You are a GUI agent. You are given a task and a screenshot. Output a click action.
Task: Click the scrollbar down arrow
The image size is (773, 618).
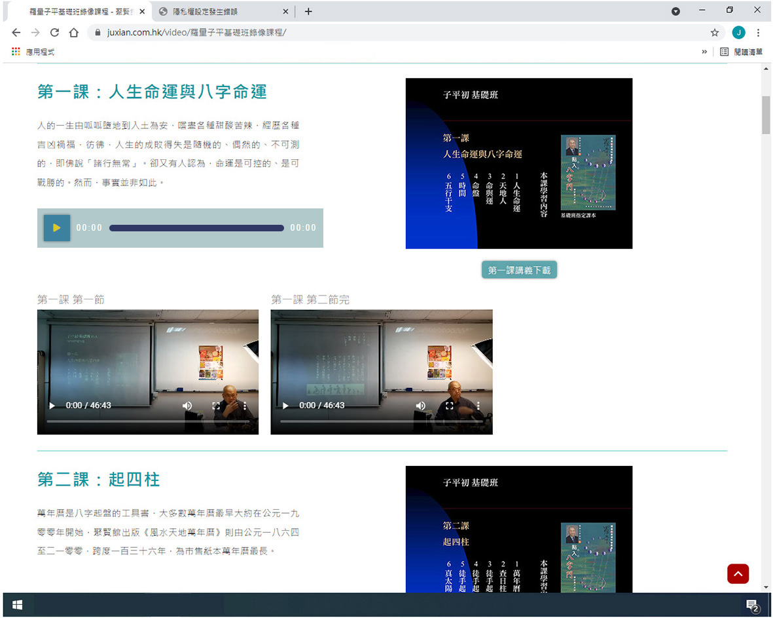(766, 587)
